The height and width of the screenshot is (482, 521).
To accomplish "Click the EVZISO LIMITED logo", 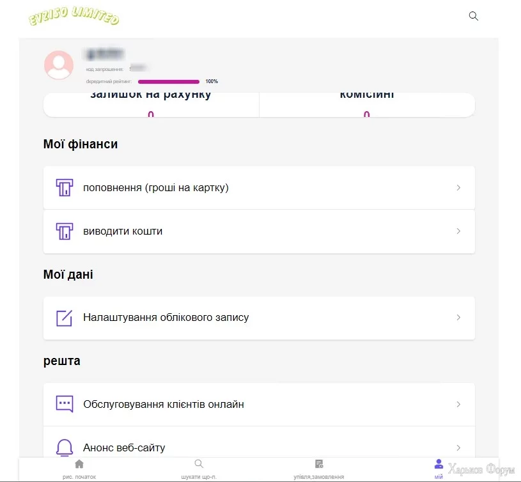I will pyautogui.click(x=74, y=17).
